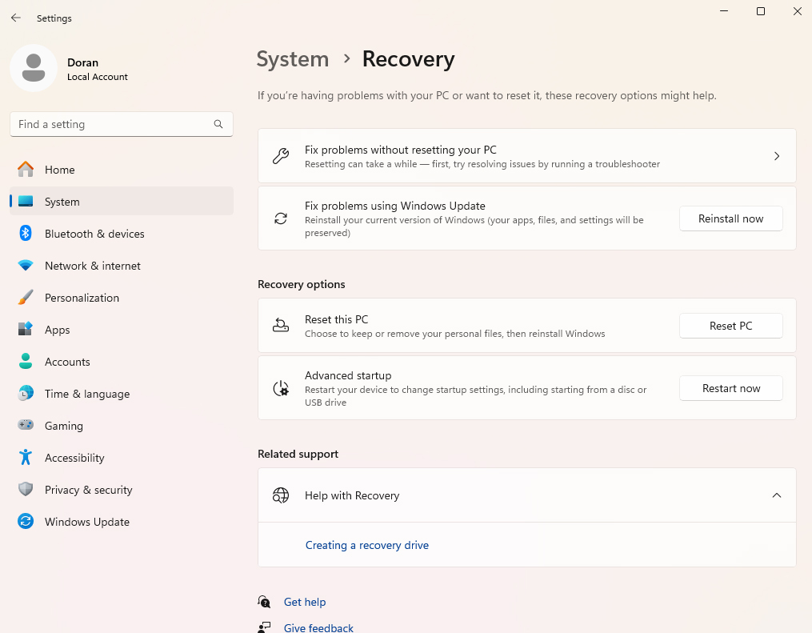Open the Apps settings category

point(122,330)
